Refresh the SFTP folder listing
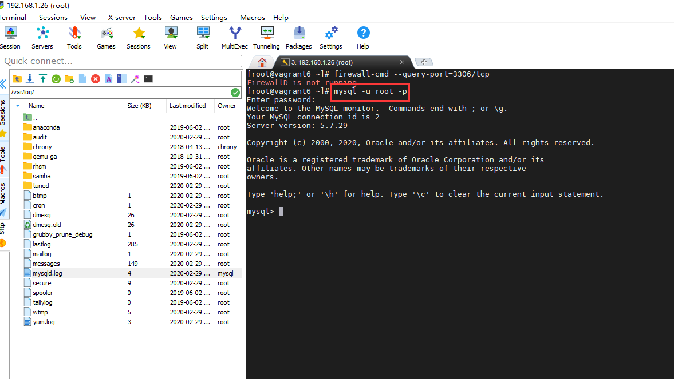This screenshot has width=674, height=379. [x=56, y=79]
